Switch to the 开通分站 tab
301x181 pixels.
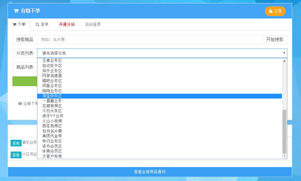(x=67, y=24)
